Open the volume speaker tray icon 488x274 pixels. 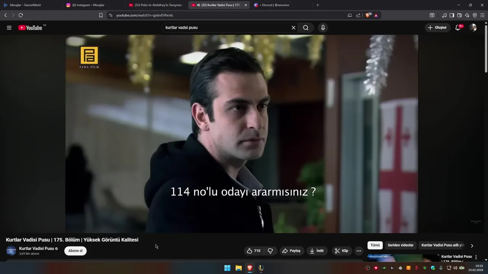(x=455, y=268)
